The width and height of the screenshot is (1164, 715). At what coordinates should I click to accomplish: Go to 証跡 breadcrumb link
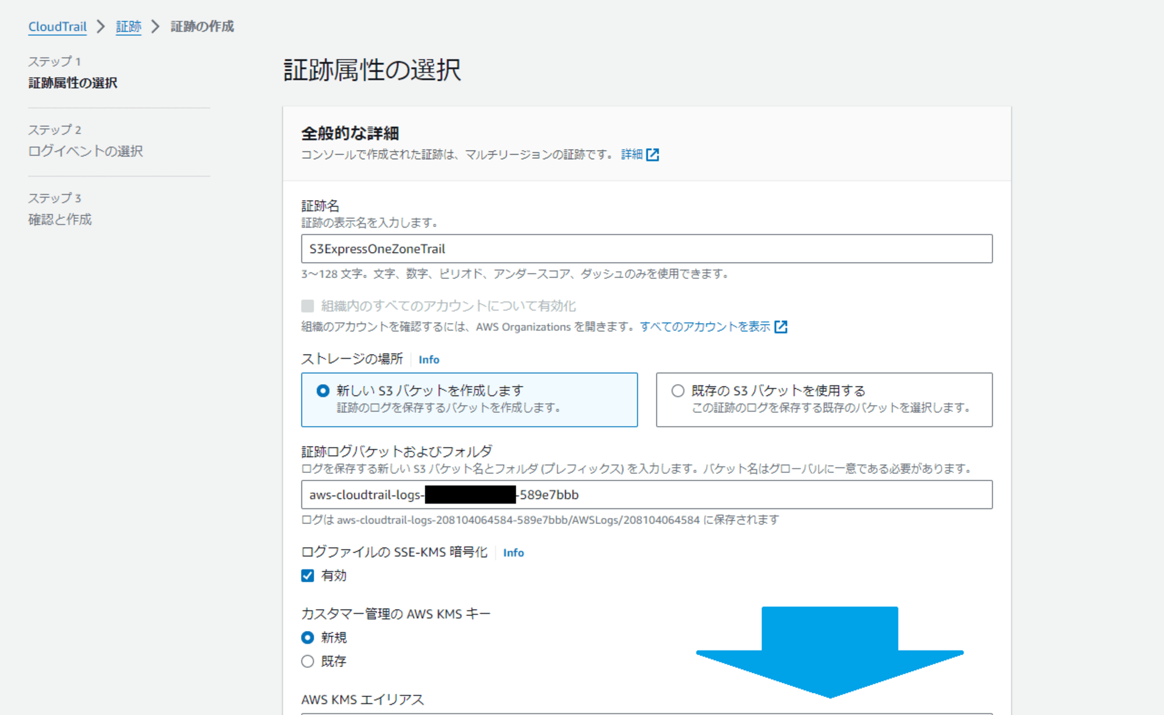[129, 27]
